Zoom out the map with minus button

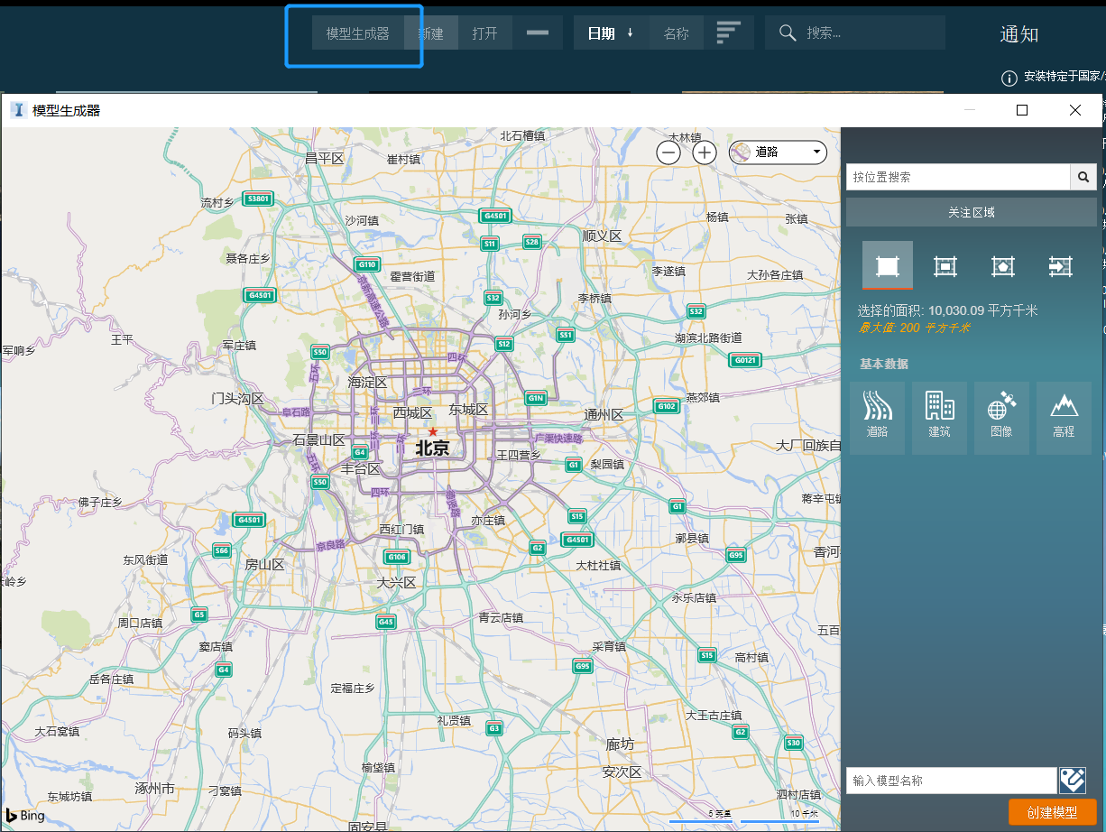tap(668, 153)
